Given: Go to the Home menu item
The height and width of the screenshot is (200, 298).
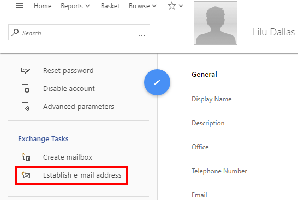Looking at the screenshot, I should pyautogui.click(x=43, y=6).
